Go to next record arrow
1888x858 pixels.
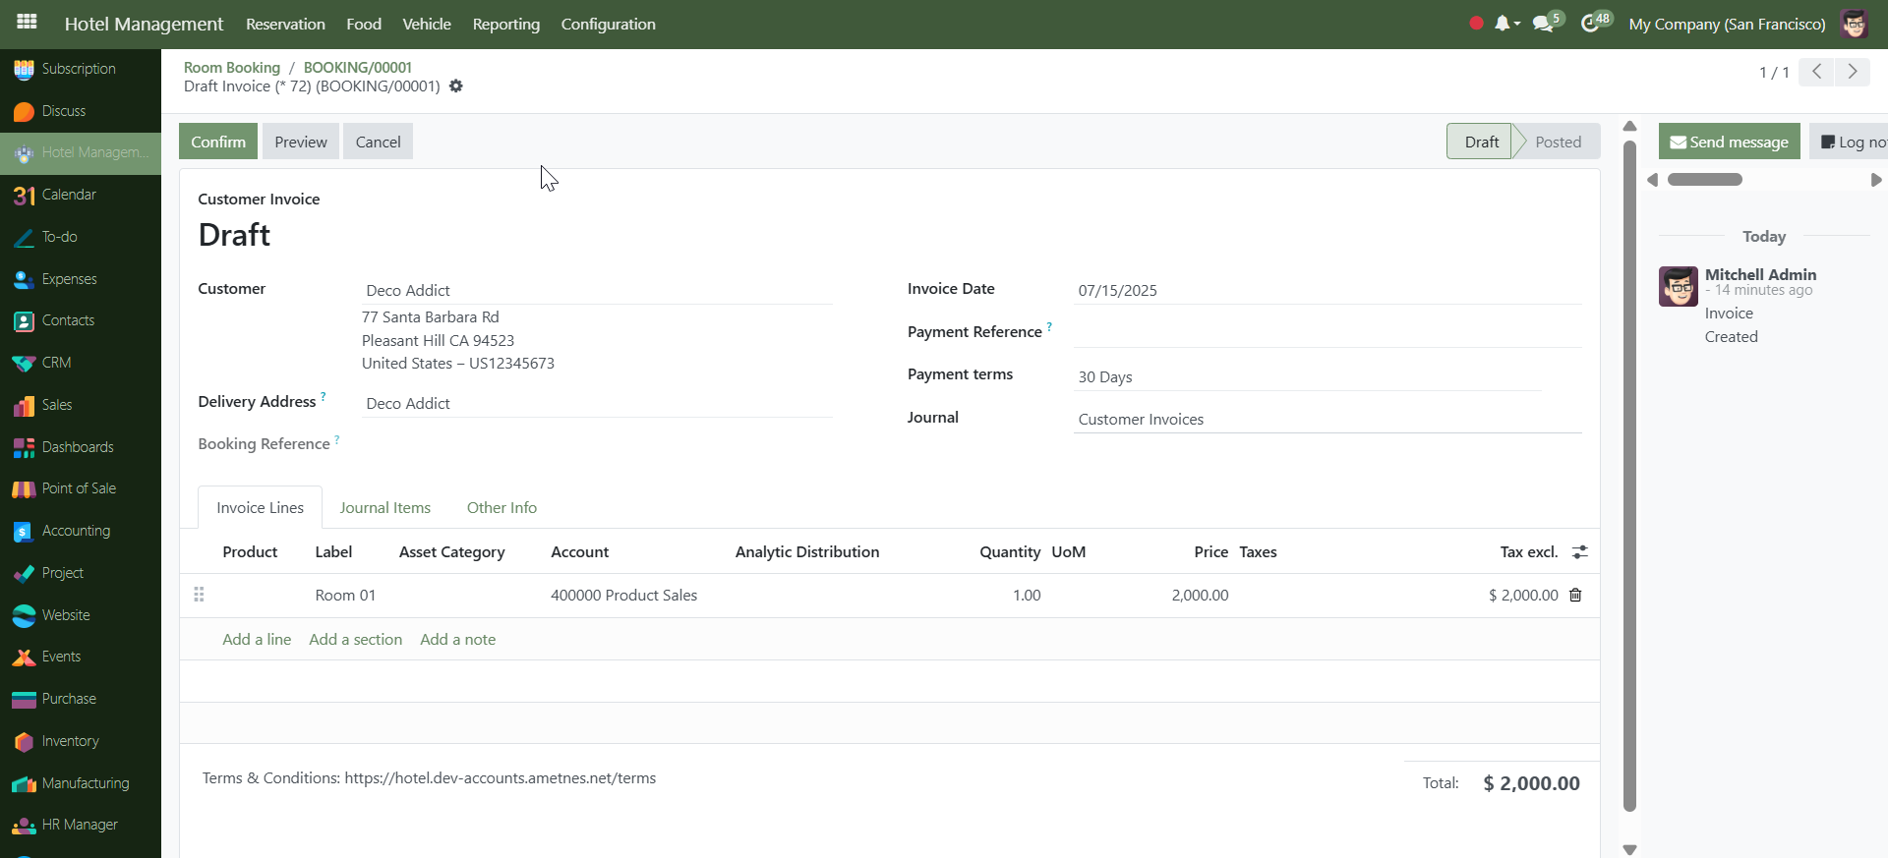coord(1853,72)
